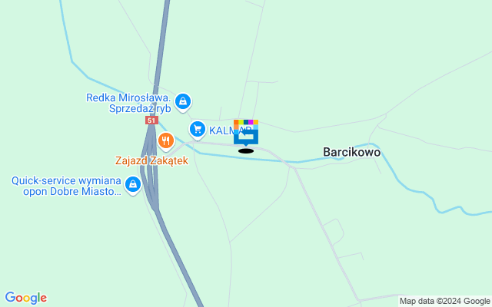Viewport: 492px width, 307px height.
Task: Click the small looped side road near Barcikowo
Action: coord(334,232)
